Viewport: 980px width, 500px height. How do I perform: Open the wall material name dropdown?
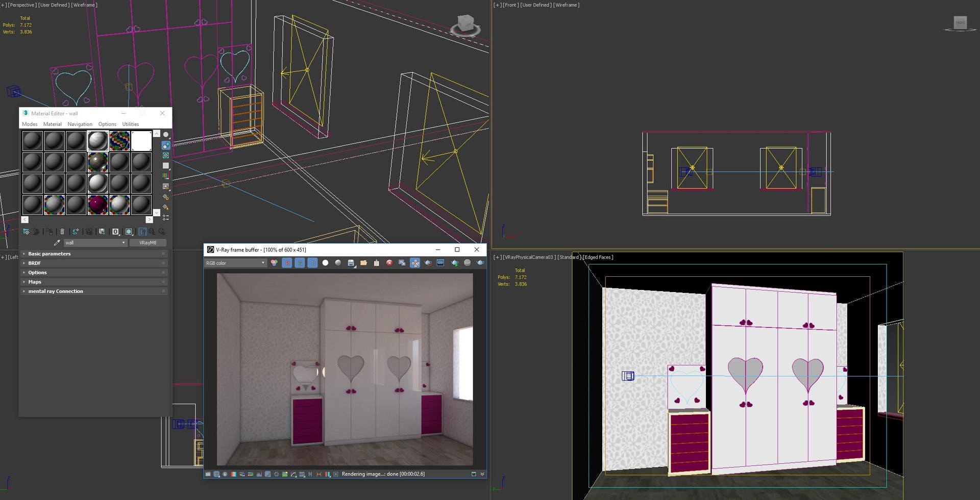(95, 243)
